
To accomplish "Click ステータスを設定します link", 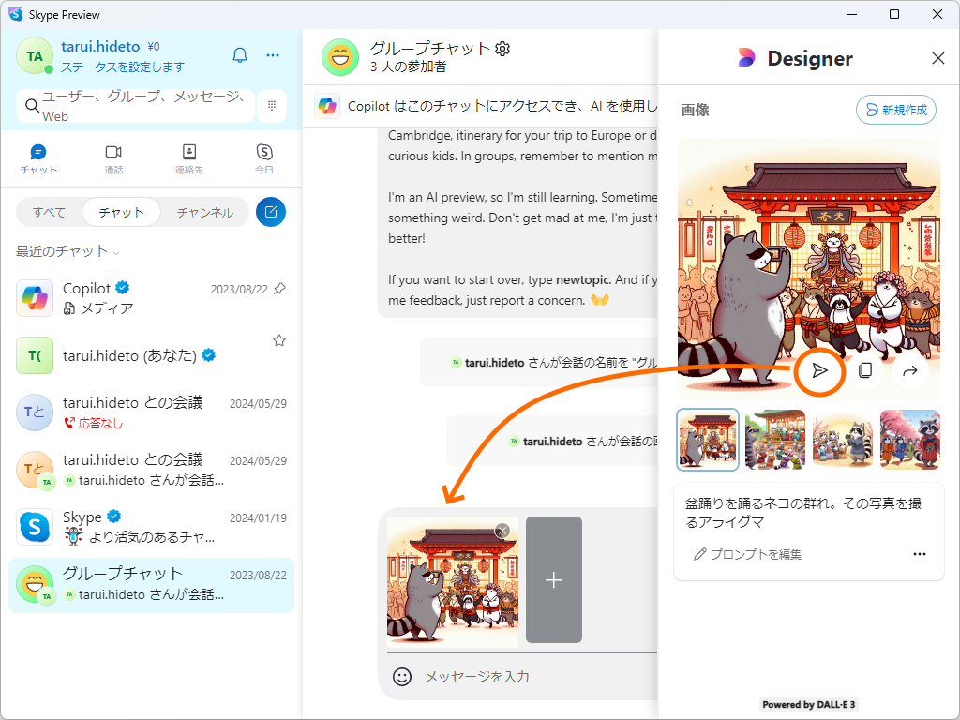I will [123, 67].
